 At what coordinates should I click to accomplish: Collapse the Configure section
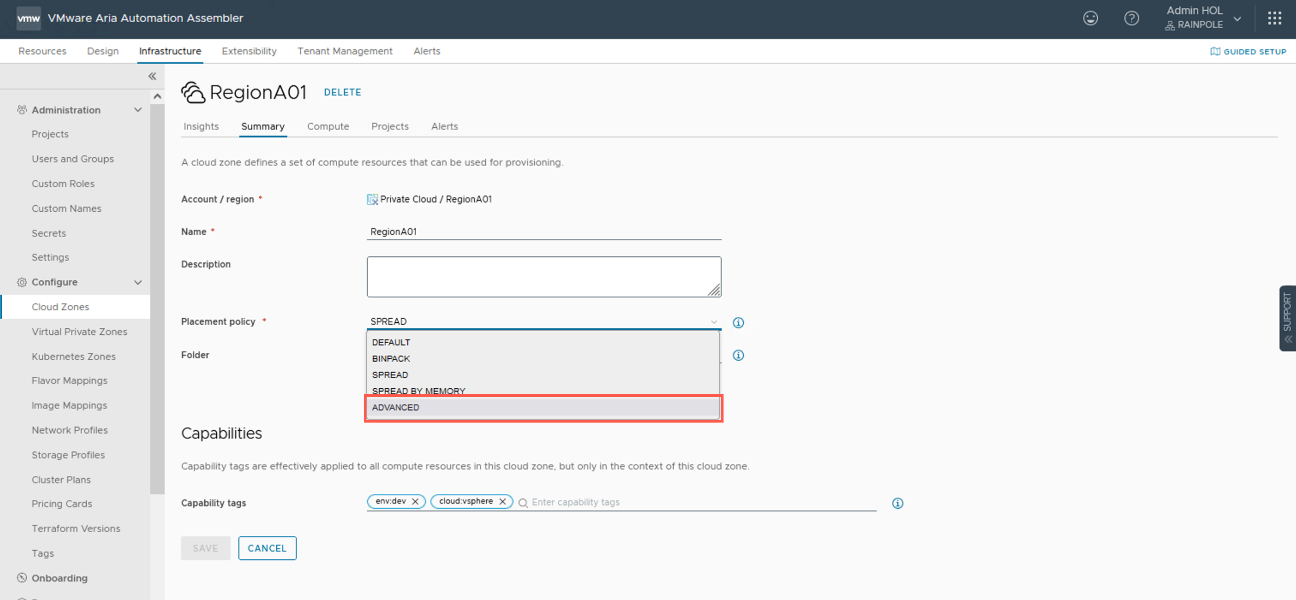[x=138, y=282]
